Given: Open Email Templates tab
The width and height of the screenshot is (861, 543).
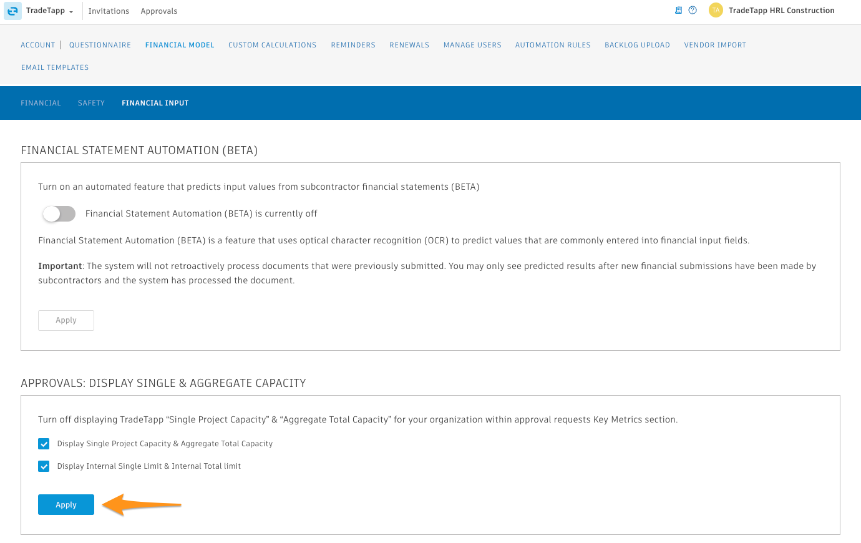Looking at the screenshot, I should tap(55, 67).
